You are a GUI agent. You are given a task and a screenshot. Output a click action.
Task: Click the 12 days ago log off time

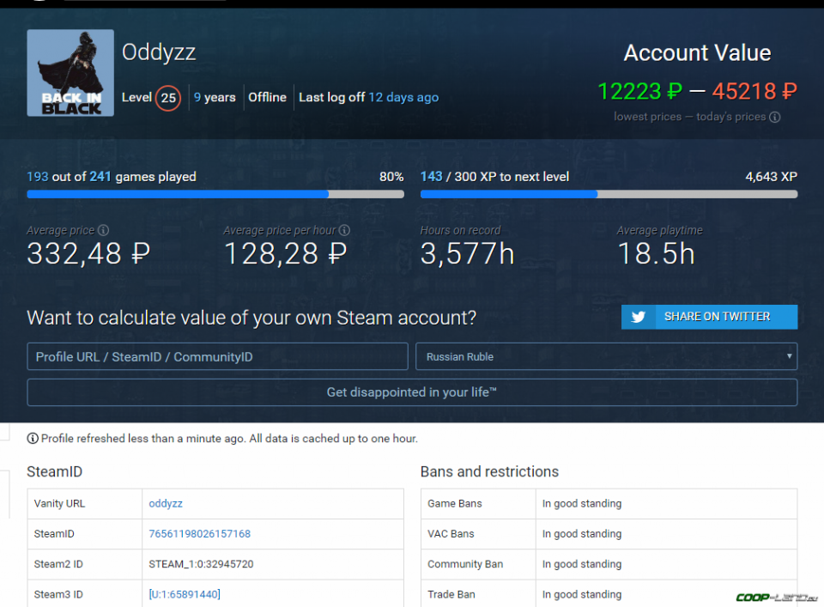coord(403,97)
